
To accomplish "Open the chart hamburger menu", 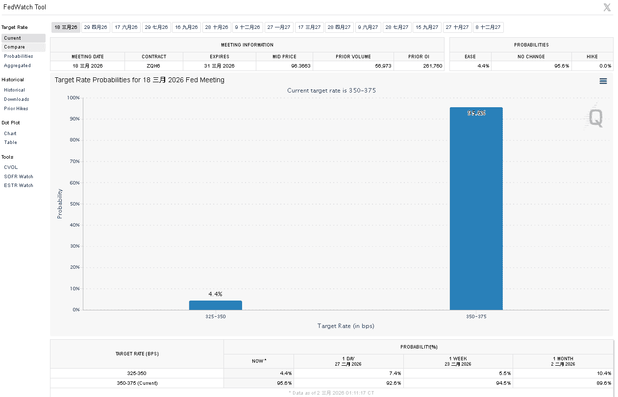I will click(603, 81).
